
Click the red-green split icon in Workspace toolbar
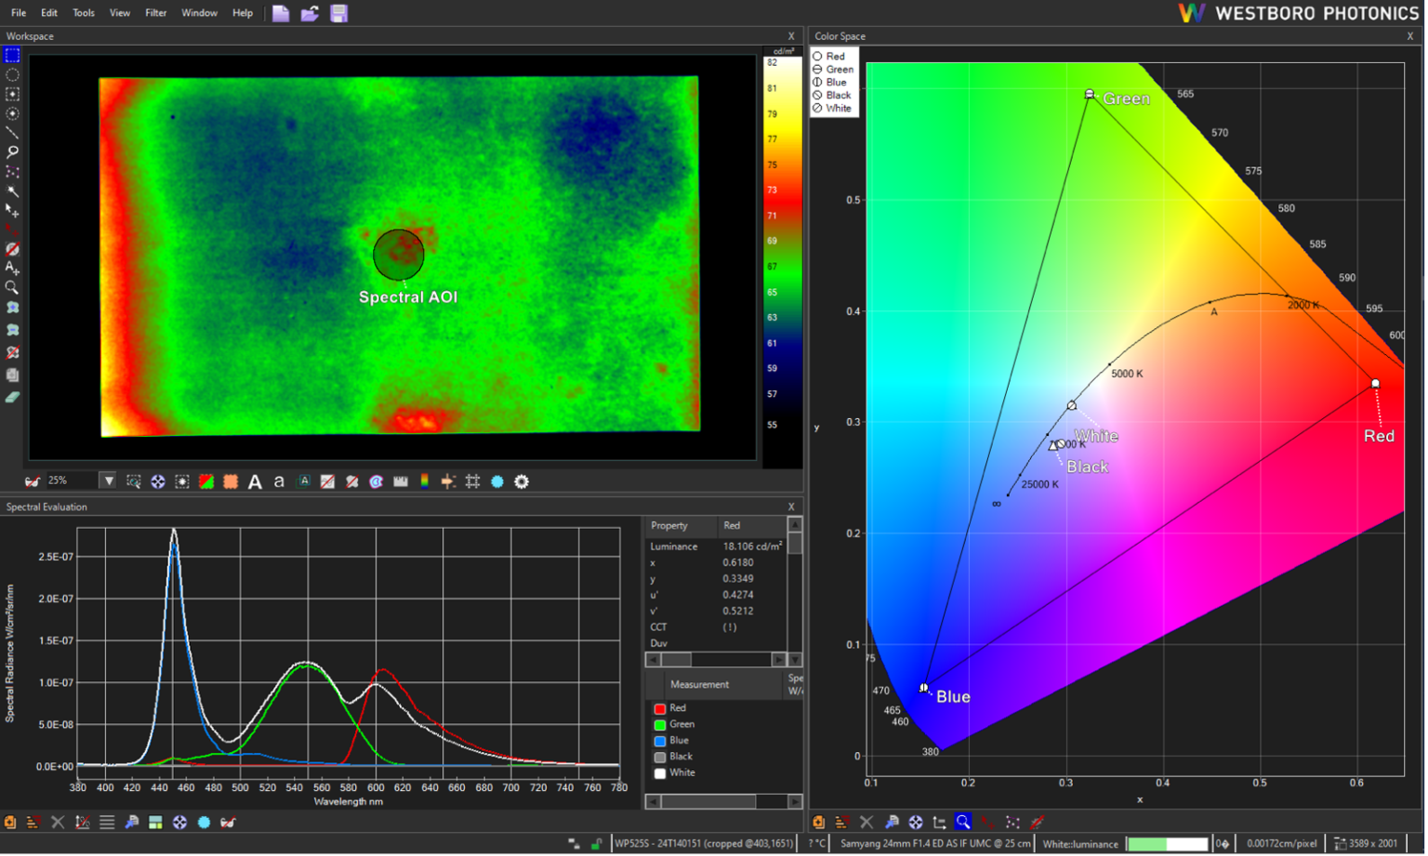pyautogui.click(x=206, y=482)
